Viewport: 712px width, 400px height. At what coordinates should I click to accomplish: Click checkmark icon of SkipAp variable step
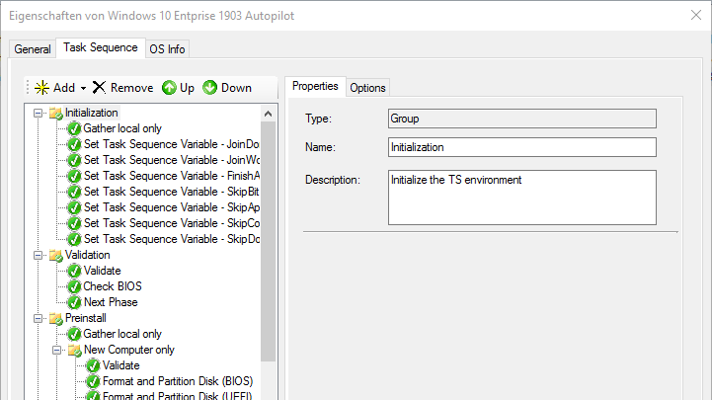click(74, 208)
